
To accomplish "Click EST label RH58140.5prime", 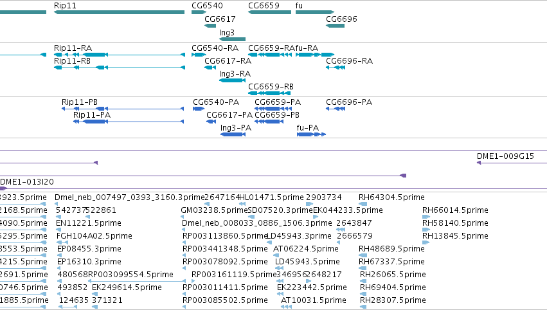I will (455, 223).
